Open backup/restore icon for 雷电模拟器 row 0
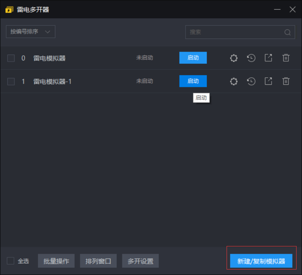The height and width of the screenshot is (275, 302). 251,58
